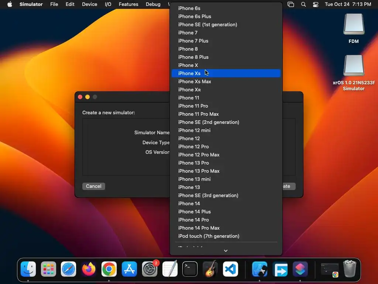The width and height of the screenshot is (378, 284).
Task: Pick iPhone 11 Pro Max
Action: (226, 114)
